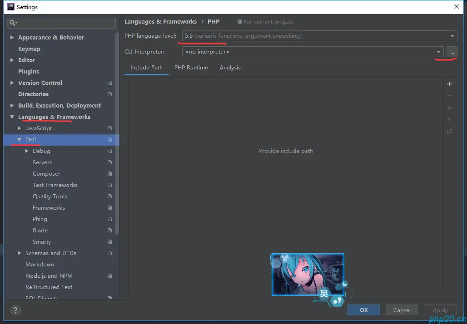Open the Frameworks settings page
Viewport: 467px width, 324px height.
(x=49, y=208)
